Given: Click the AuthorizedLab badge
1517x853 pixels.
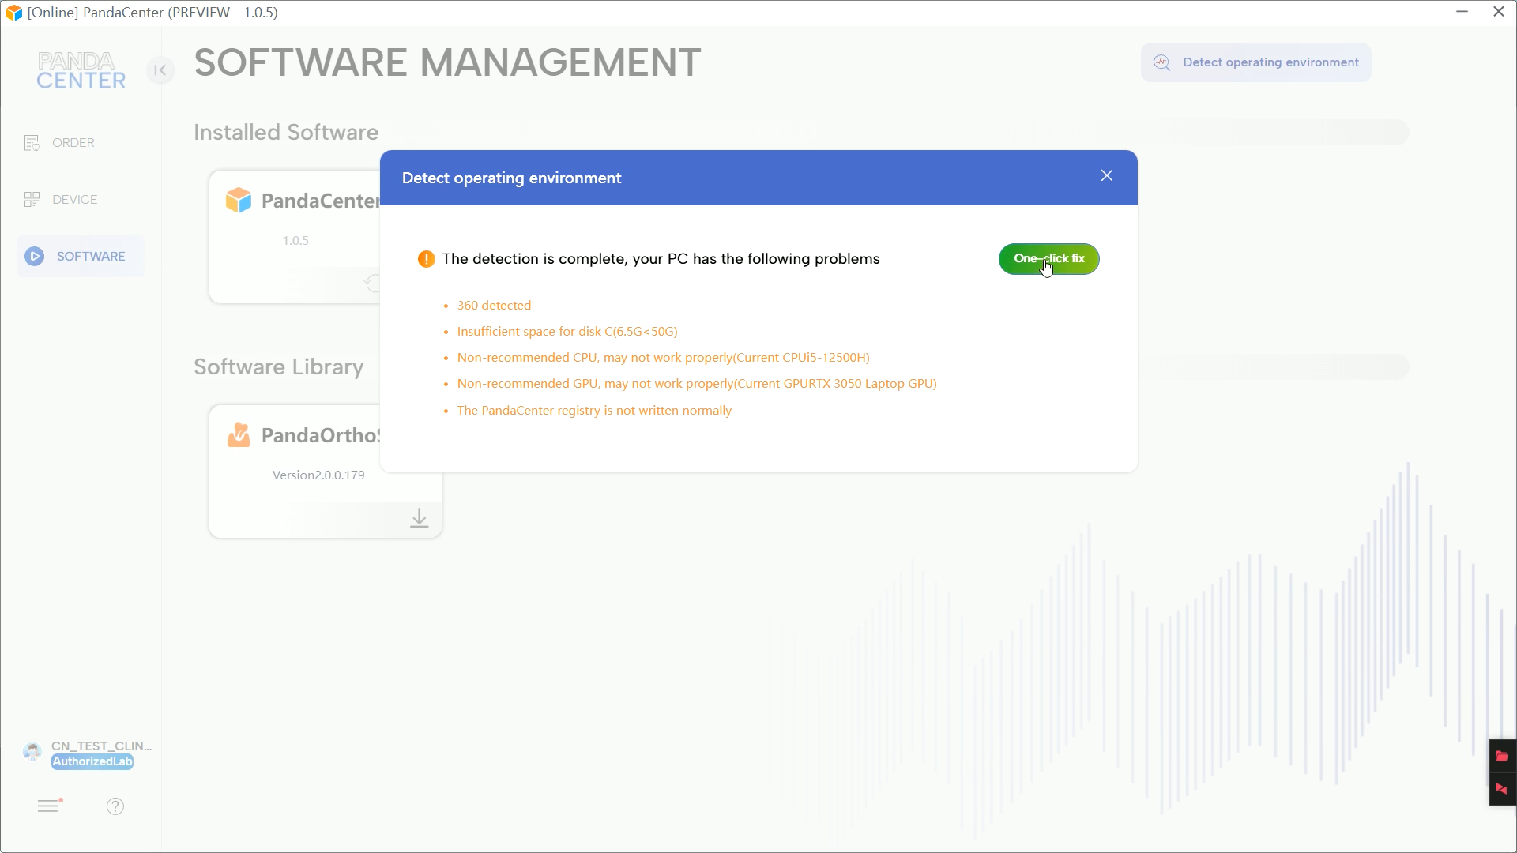Looking at the screenshot, I should 92,762.
